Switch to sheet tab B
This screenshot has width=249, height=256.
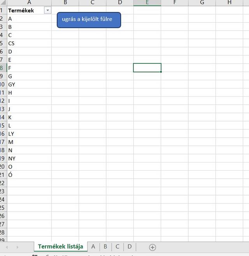(x=105, y=247)
